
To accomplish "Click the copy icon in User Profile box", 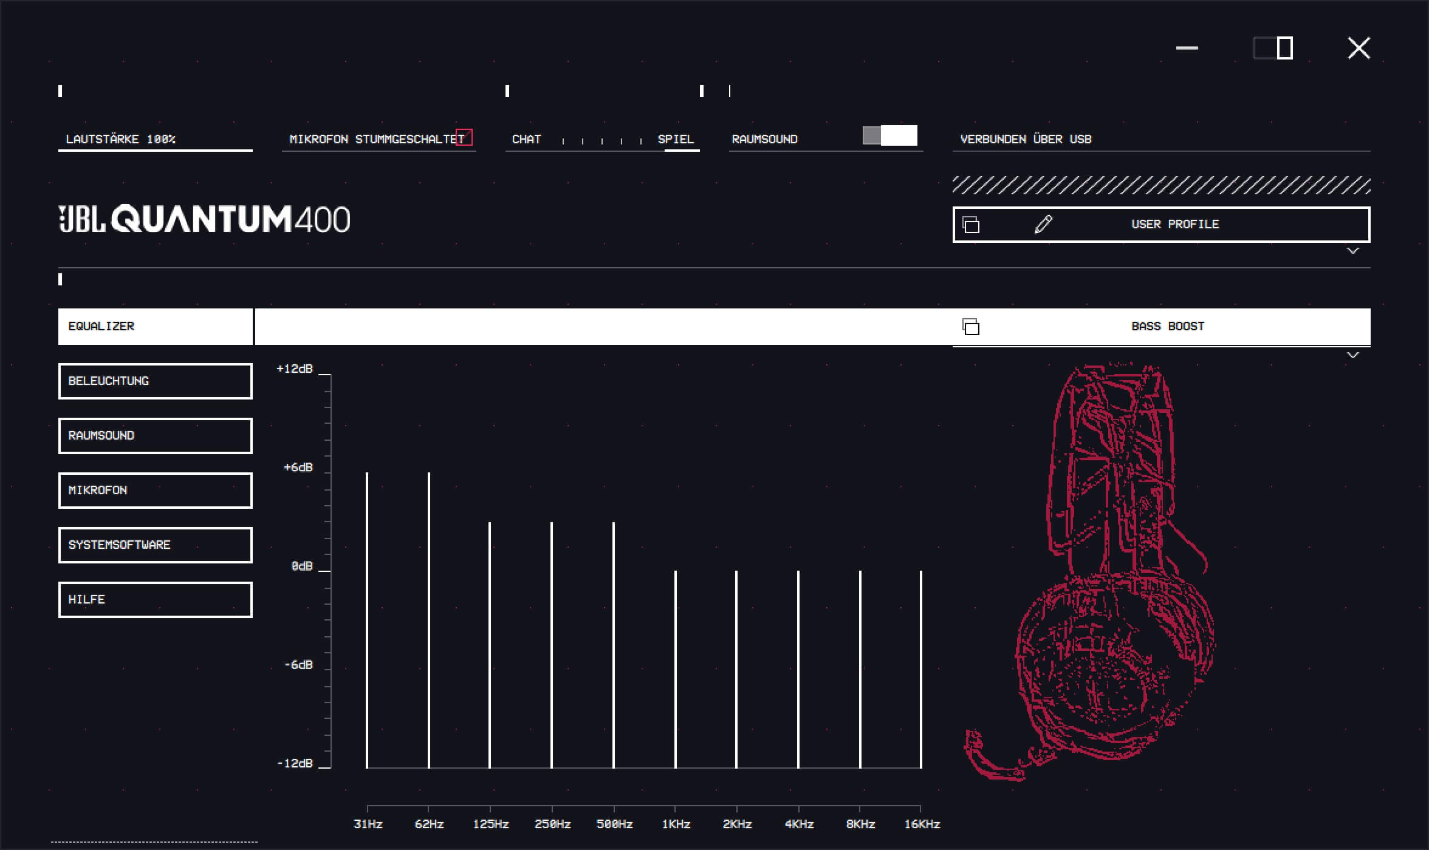I will [x=971, y=225].
